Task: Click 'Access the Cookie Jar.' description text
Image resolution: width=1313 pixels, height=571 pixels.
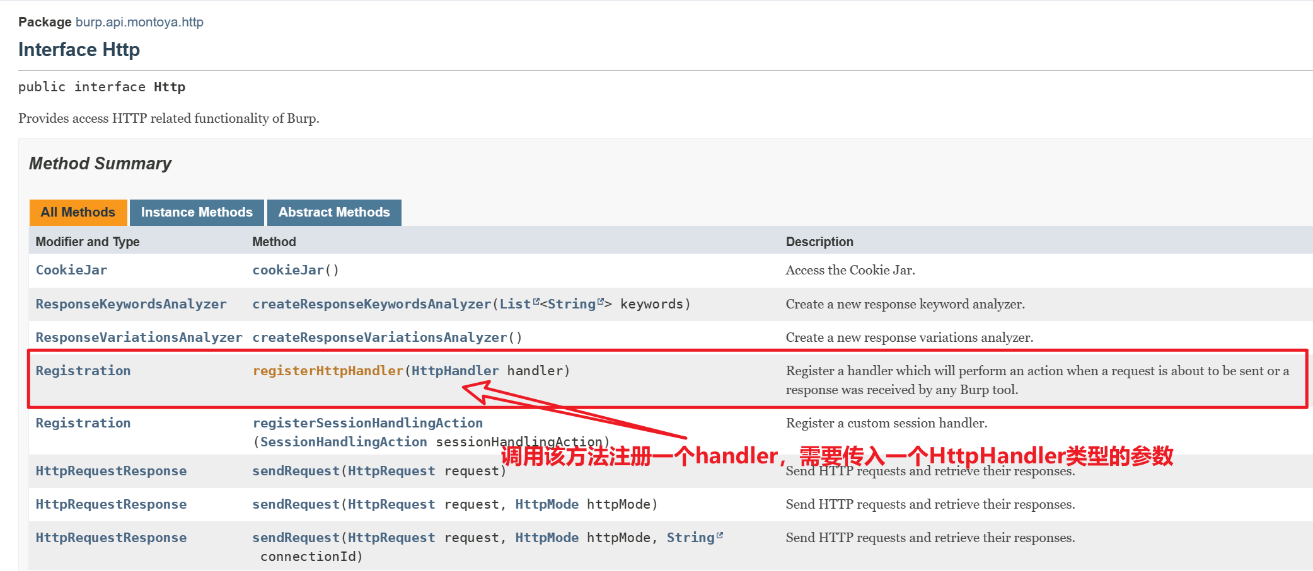Action: click(x=850, y=270)
